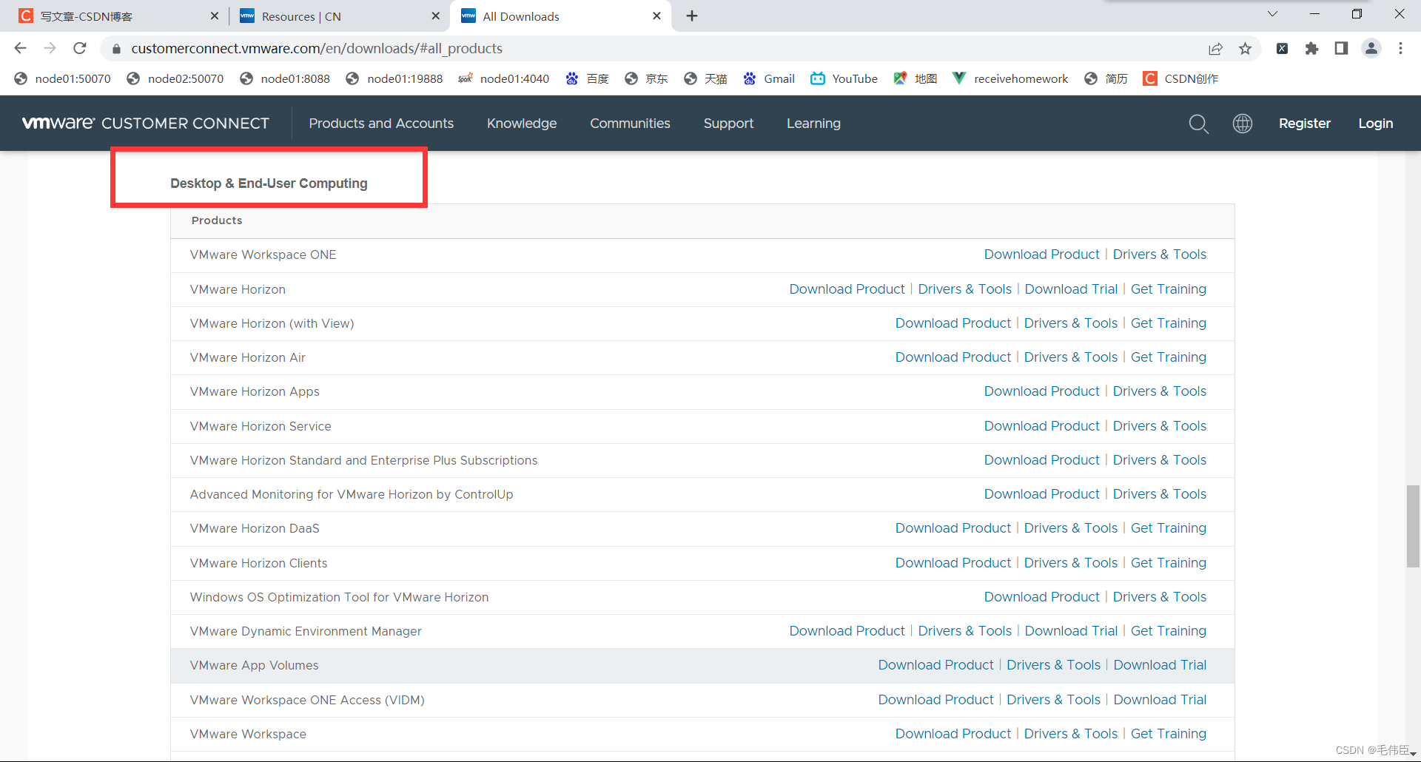Toggle the browser side panel icon
The height and width of the screenshot is (762, 1421).
(x=1341, y=48)
